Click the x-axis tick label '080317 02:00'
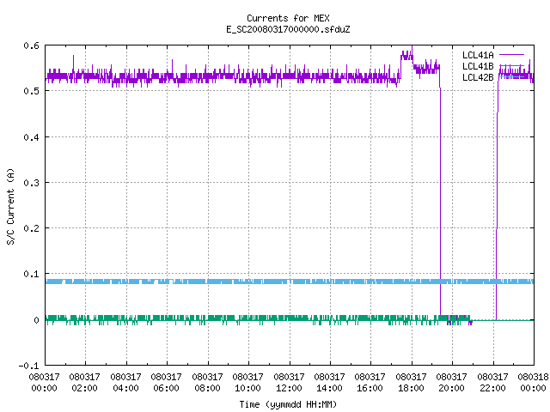Viewport: 550px width, 412px height. [84, 383]
